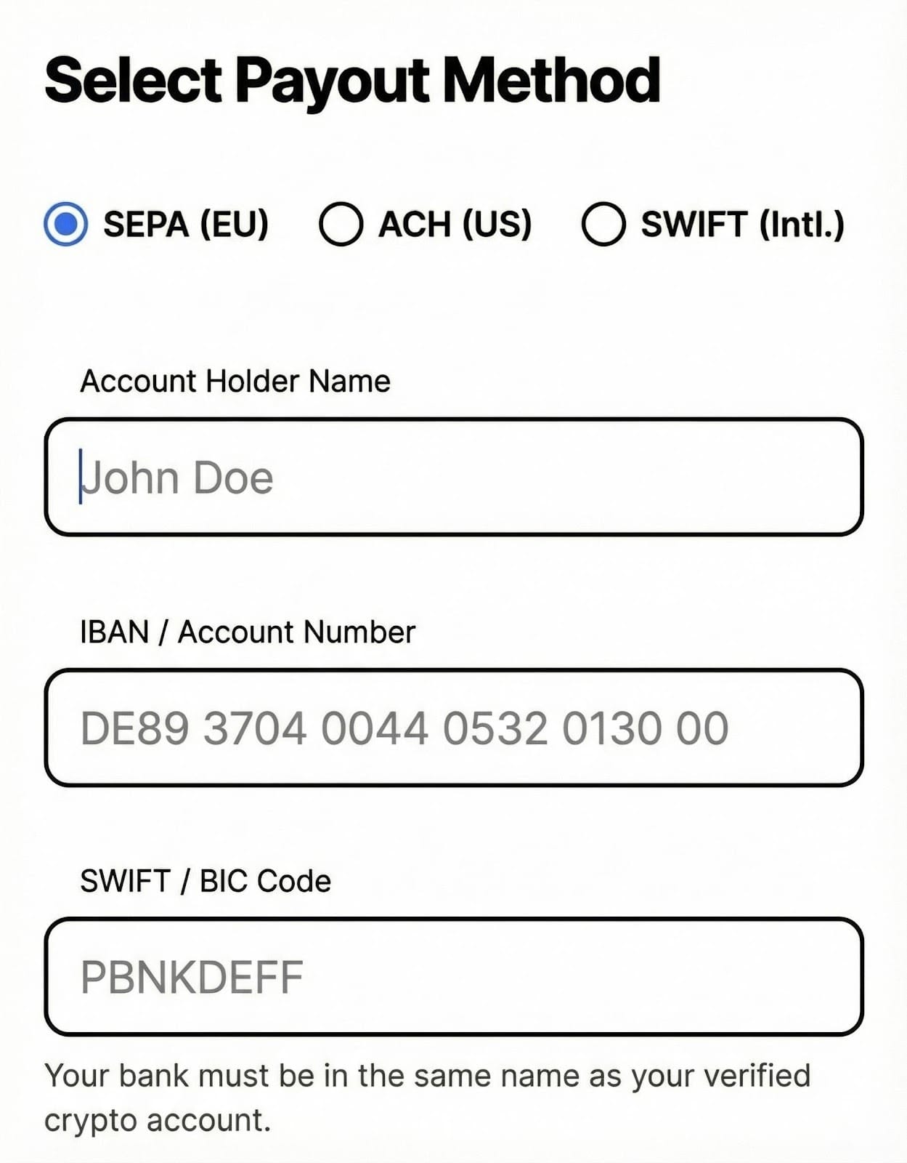
Task: Click the word "Method" in the heading
Action: point(551,80)
